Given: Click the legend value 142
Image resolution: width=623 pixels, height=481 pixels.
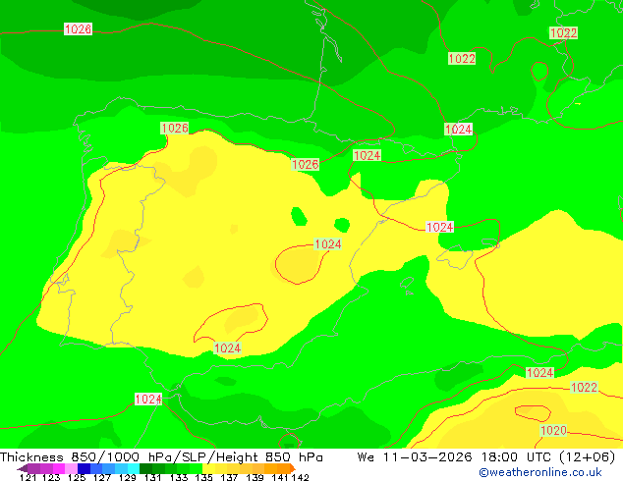Looking at the screenshot, I should 300,477.
